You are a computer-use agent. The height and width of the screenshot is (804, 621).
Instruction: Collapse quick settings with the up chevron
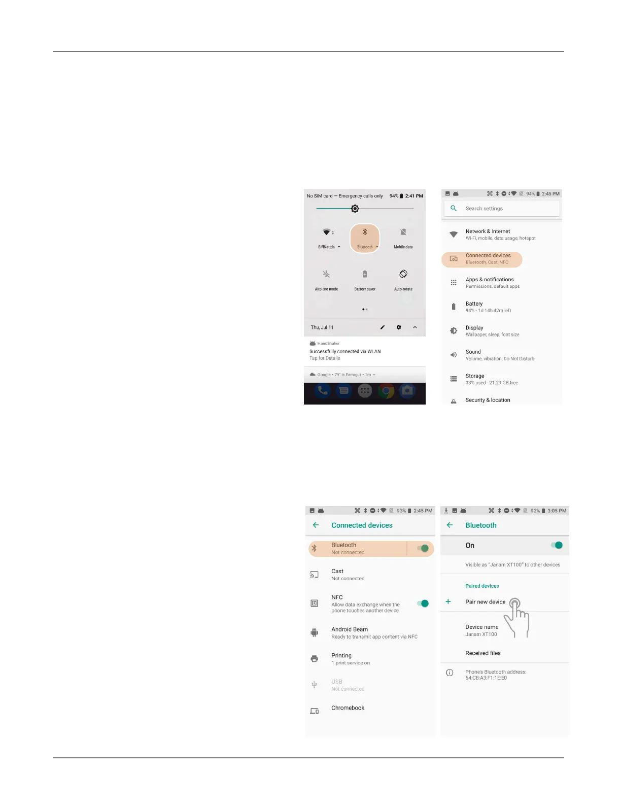point(415,327)
